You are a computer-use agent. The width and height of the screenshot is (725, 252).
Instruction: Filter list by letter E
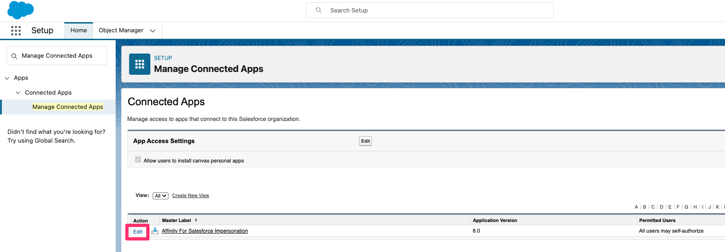click(x=670, y=207)
